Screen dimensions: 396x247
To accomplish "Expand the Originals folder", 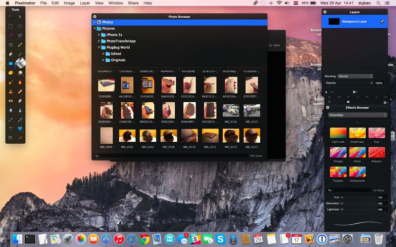I will [x=103, y=60].
